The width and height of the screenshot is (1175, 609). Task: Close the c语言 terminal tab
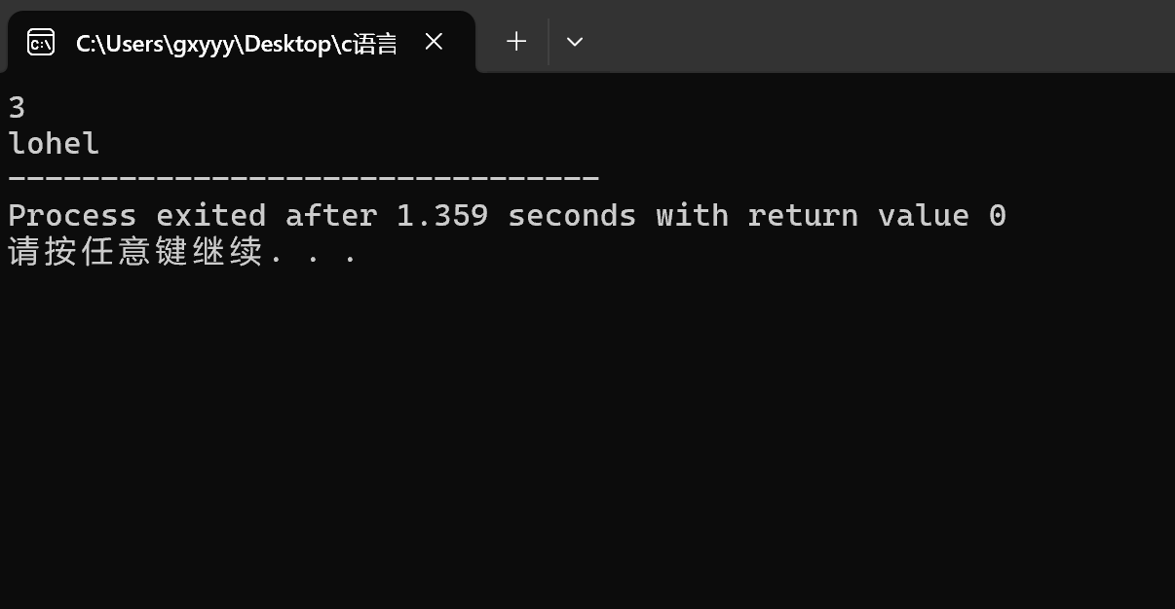click(435, 41)
